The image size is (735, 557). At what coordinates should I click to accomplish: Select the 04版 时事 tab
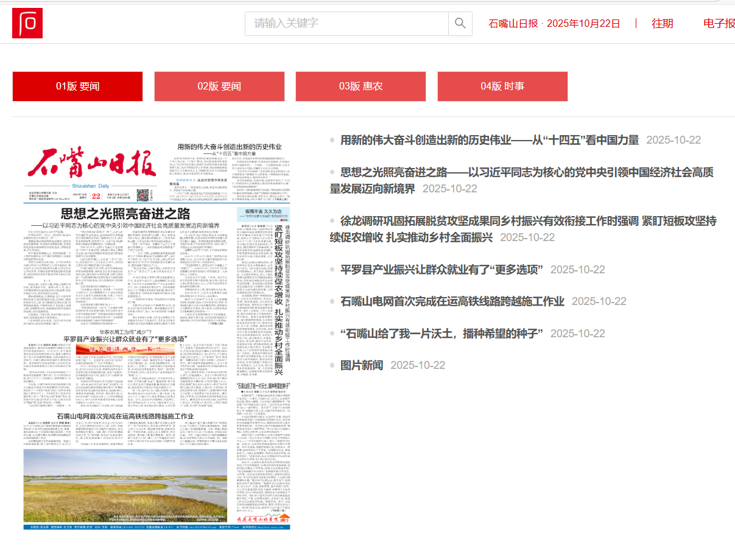pos(502,86)
